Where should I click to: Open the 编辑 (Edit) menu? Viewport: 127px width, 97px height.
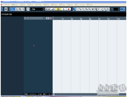[x=14, y=5]
